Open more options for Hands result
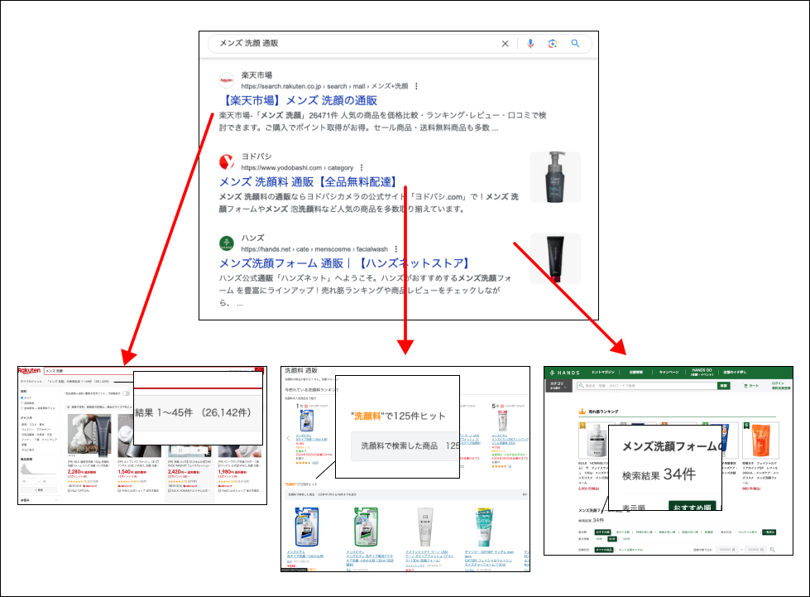Image resolution: width=810 pixels, height=597 pixels. [x=395, y=248]
